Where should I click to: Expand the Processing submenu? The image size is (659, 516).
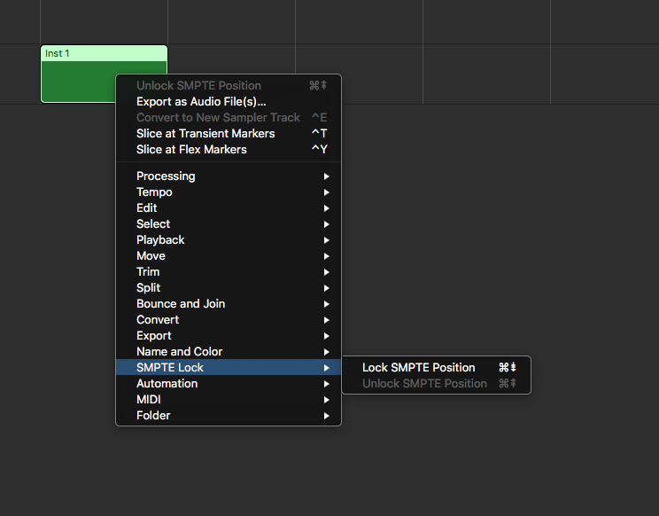point(166,176)
